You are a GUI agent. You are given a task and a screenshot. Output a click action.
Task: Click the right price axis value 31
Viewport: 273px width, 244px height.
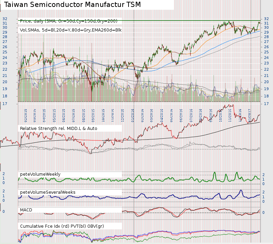pos(266,23)
